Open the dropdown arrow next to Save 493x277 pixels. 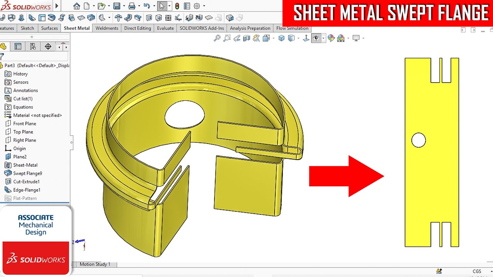pyautogui.click(x=123, y=6)
